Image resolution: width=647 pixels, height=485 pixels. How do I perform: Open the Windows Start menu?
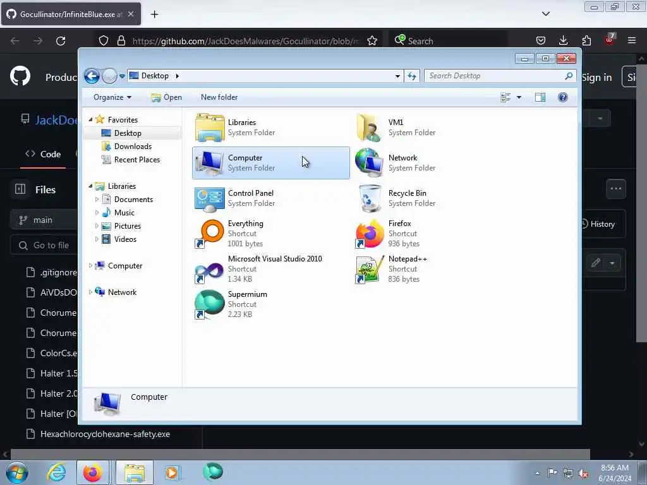click(x=17, y=472)
